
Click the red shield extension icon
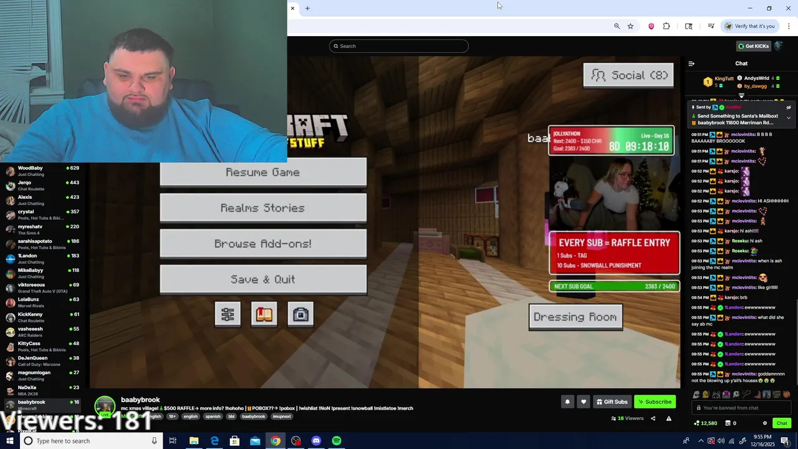pos(651,26)
